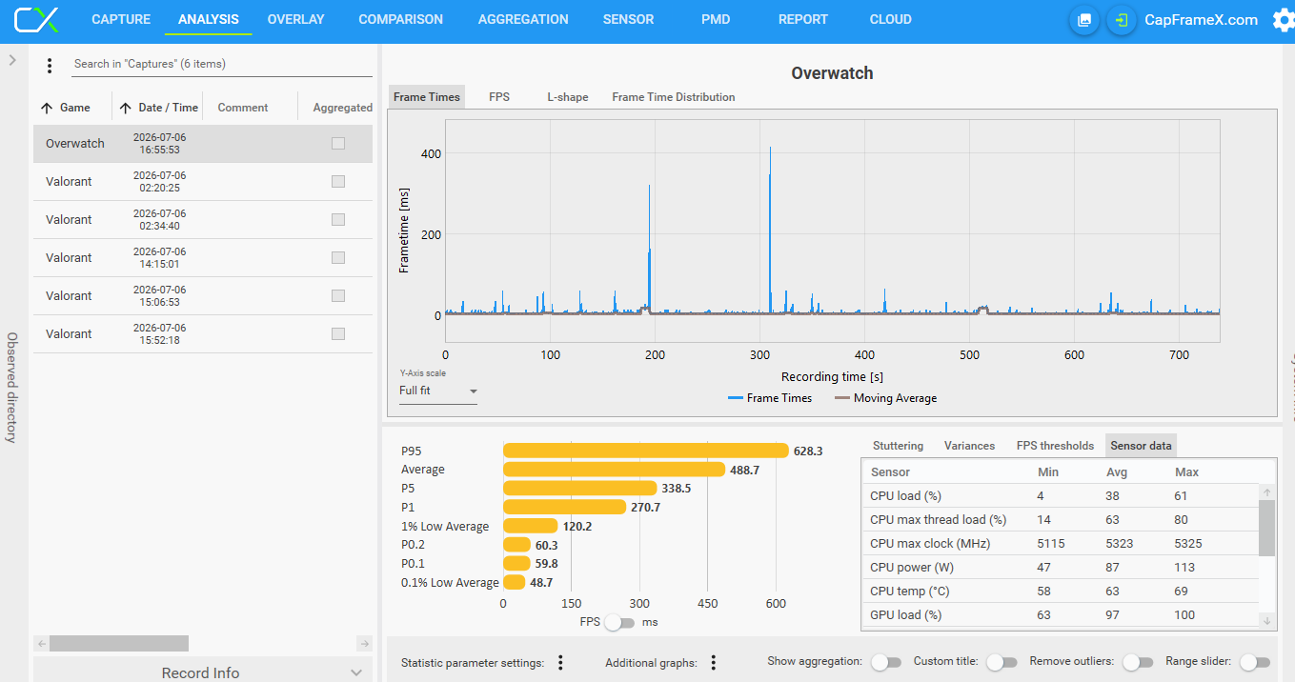Viewport: 1295px width, 682px height.
Task: Check Aggregated box for Overwatch row
Action: [338, 144]
